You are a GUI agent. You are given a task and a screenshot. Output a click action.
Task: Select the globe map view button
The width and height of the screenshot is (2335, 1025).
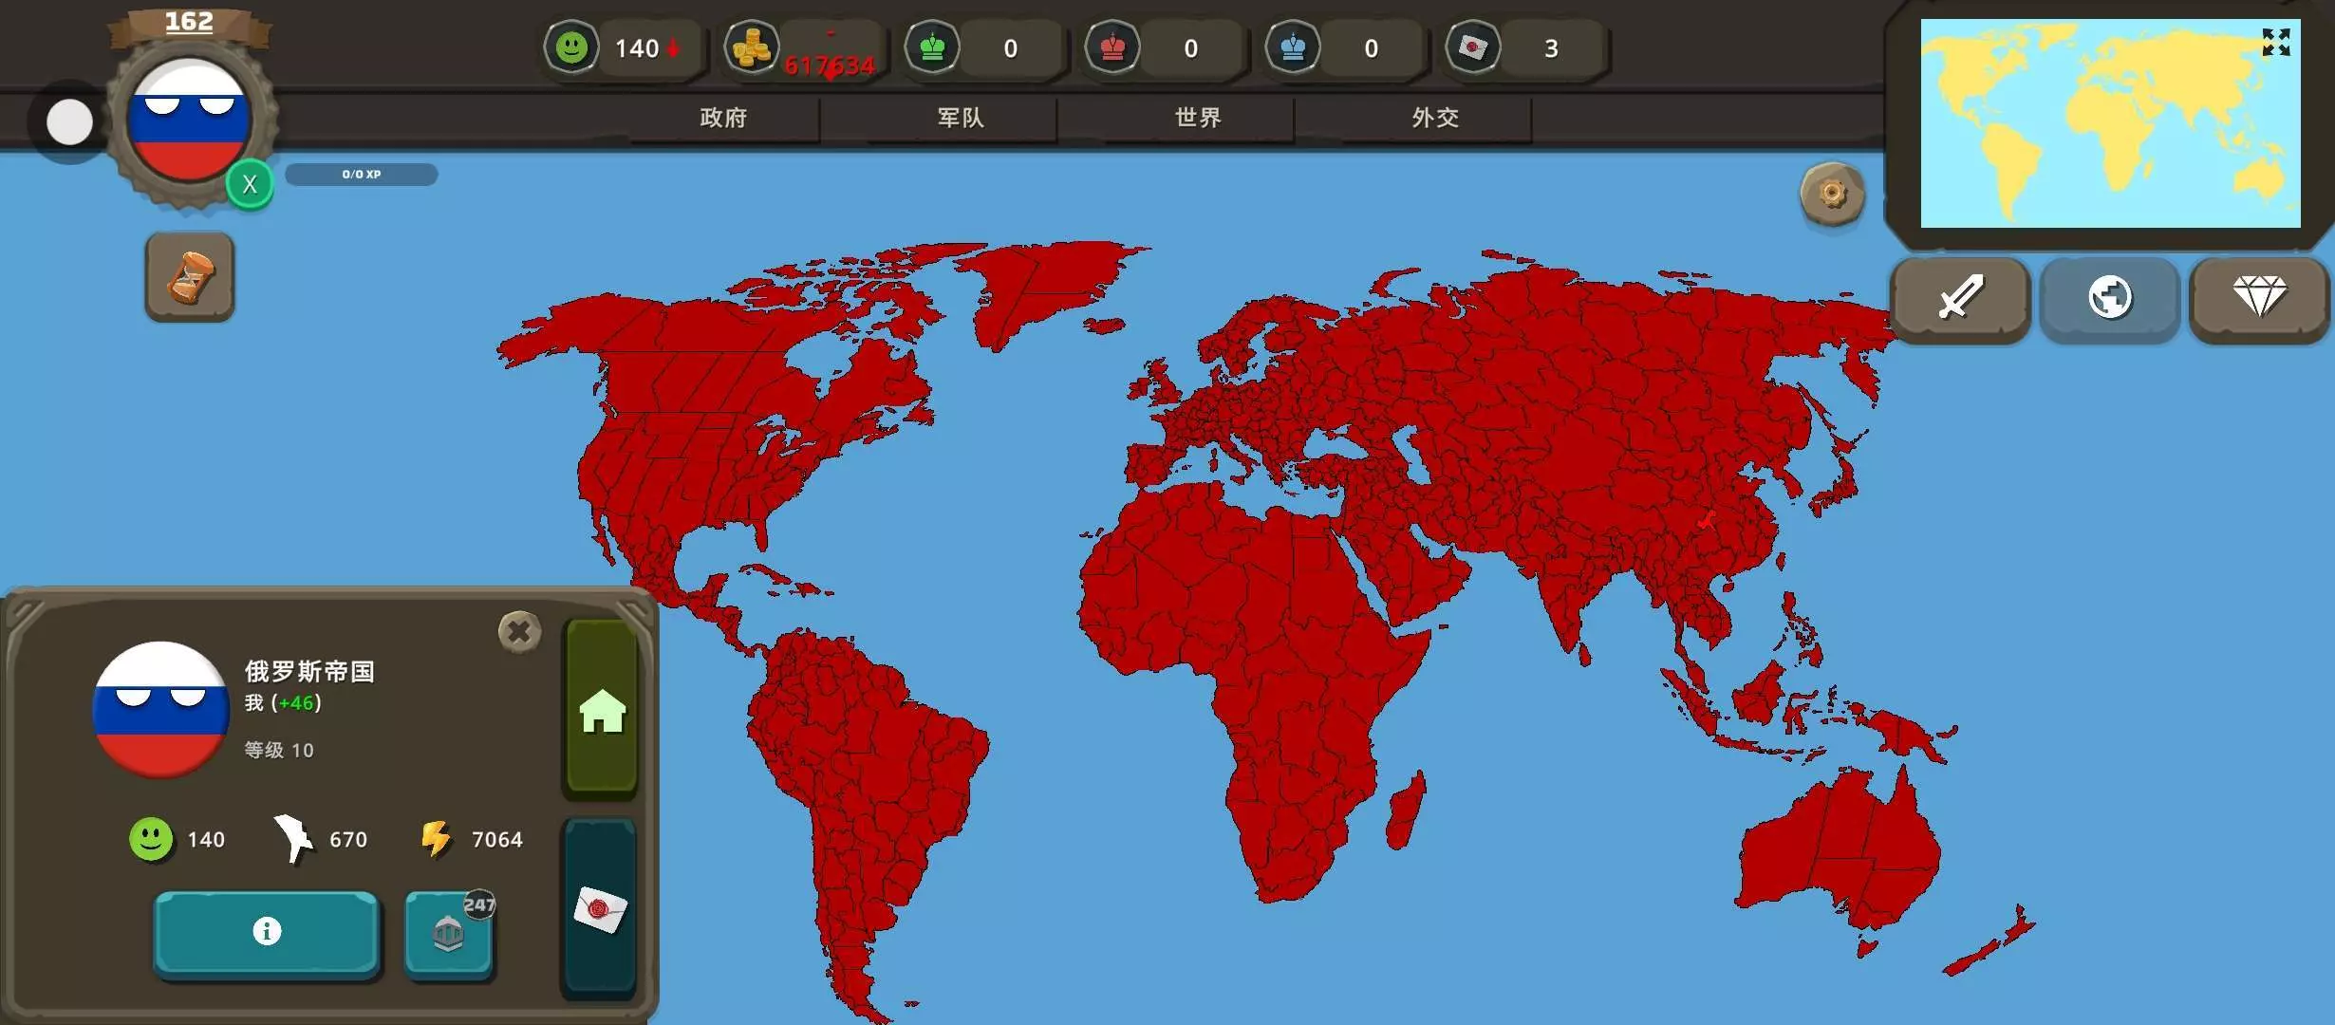pos(2109,298)
